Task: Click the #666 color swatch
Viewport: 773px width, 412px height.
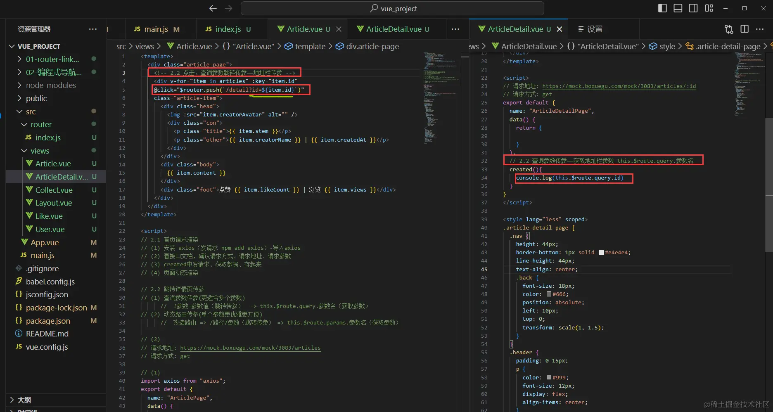Action: pos(549,294)
